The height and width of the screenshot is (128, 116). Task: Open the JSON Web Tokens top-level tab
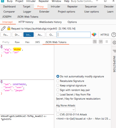click(x=28, y=17)
